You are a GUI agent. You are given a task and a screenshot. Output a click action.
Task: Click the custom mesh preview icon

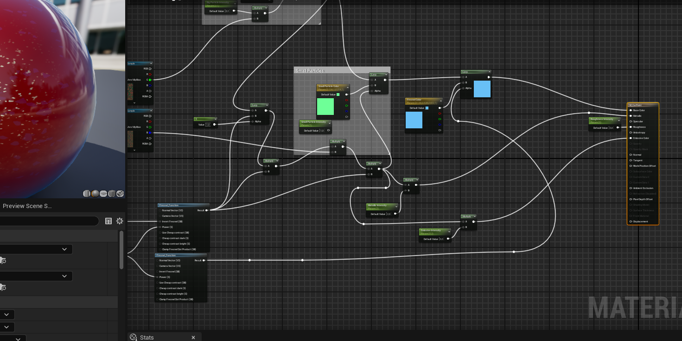click(x=120, y=194)
